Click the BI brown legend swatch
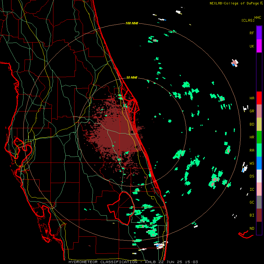This screenshot has width=264, height=264. point(259,215)
